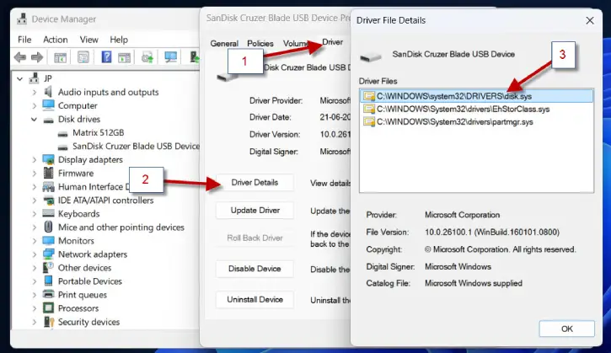Click the Print queues printer icon
Viewport: 611px width, 353px height.
click(48, 295)
